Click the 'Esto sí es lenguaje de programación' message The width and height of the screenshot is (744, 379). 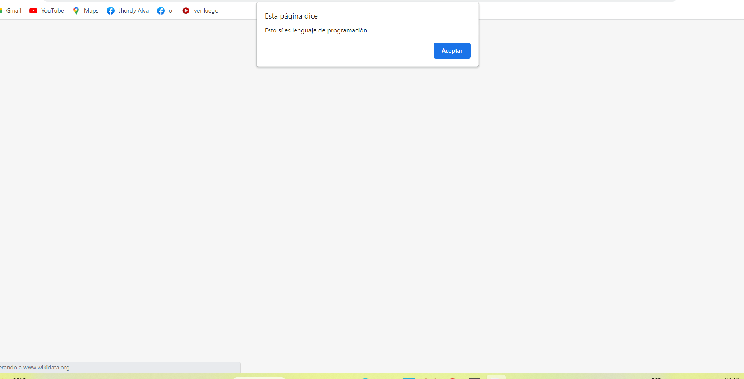[316, 30]
